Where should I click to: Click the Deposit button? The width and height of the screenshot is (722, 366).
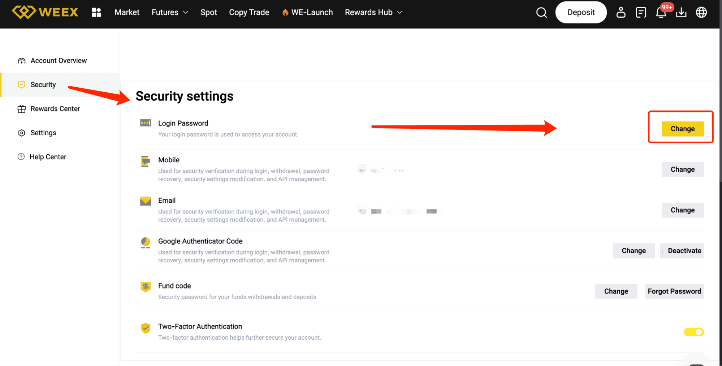click(581, 12)
